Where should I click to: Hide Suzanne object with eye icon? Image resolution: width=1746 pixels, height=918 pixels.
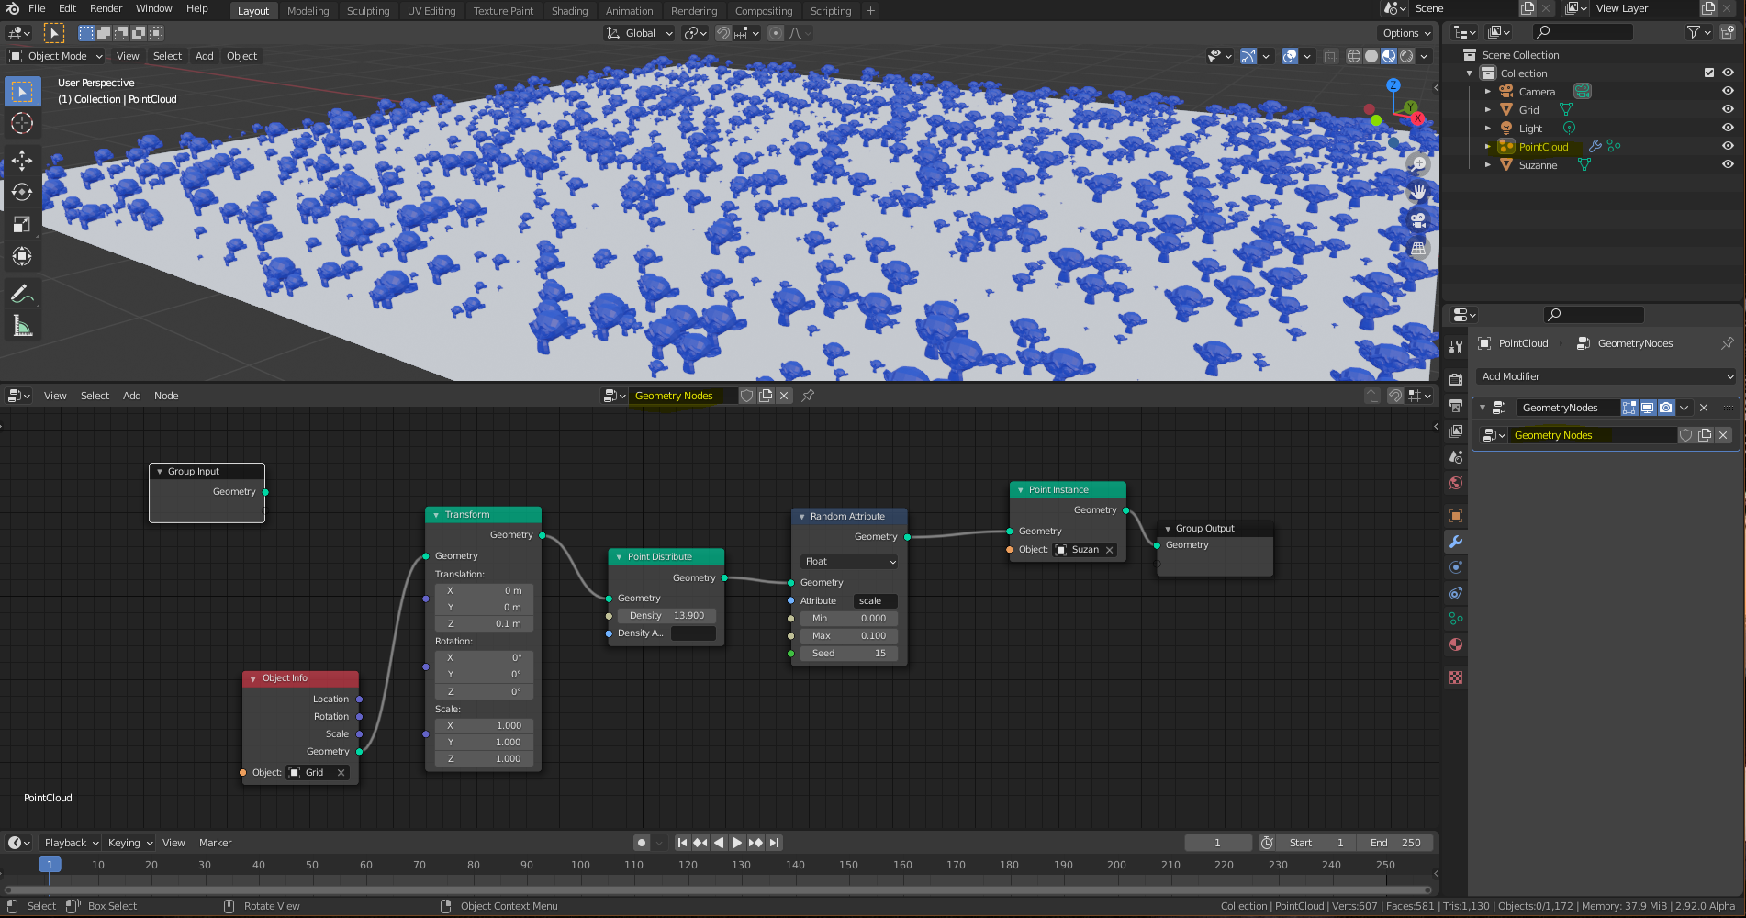[1728, 164]
